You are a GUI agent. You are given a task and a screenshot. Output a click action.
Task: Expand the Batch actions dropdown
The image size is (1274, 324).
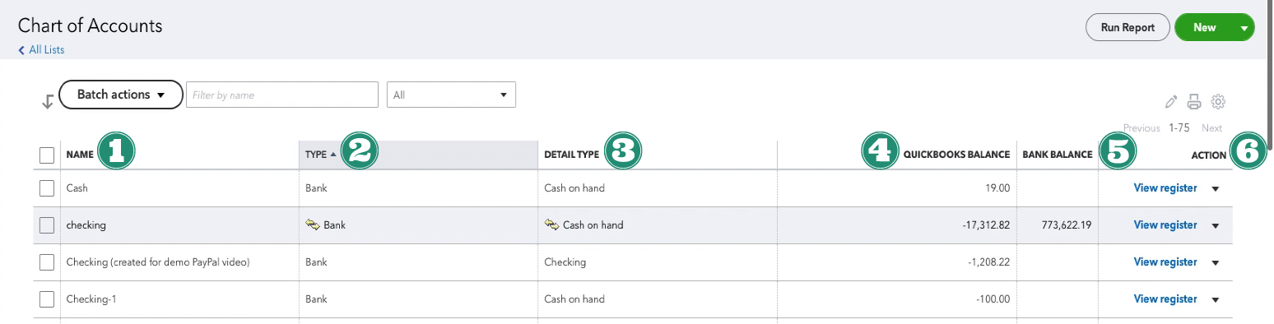tap(120, 95)
